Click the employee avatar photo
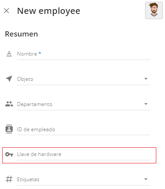Image resolution: width=165 pixels, height=189 pixels. (x=154, y=10)
